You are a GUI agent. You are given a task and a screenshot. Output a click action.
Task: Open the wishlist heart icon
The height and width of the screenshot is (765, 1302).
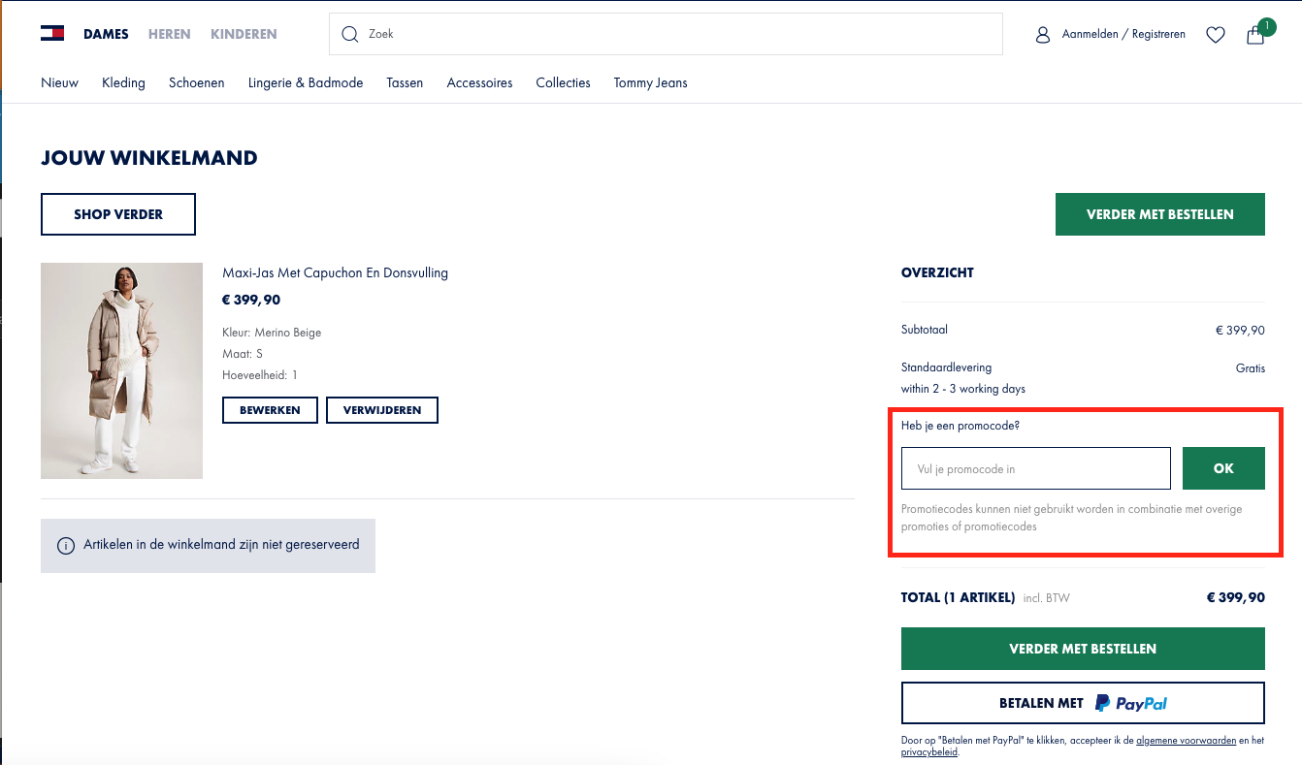tap(1215, 35)
